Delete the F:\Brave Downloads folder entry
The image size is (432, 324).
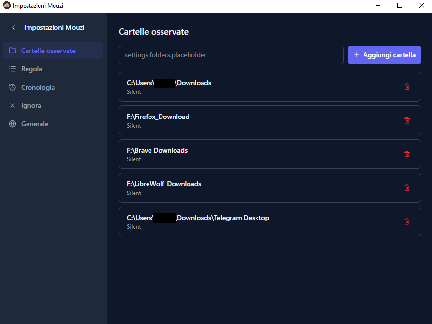(x=406, y=155)
